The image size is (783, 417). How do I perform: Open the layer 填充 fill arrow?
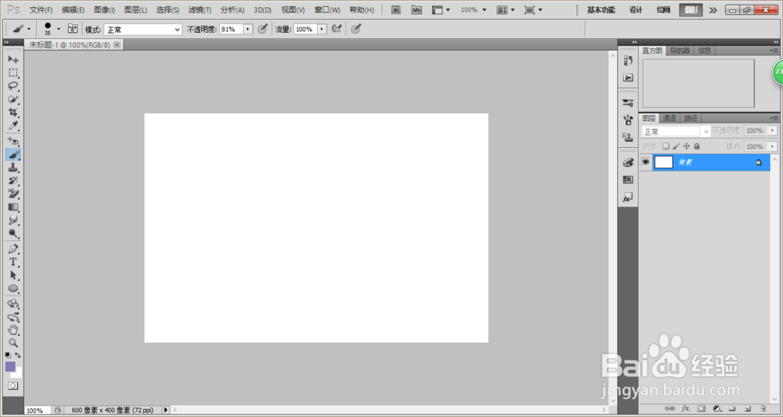coord(772,146)
